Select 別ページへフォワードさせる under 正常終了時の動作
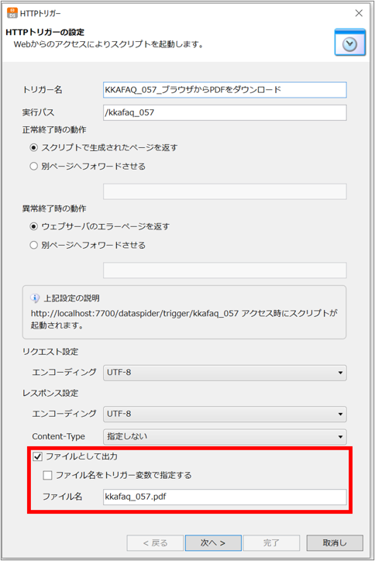The height and width of the screenshot is (561, 375). pos(33,166)
